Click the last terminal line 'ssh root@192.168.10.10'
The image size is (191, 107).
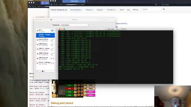pos(71,69)
